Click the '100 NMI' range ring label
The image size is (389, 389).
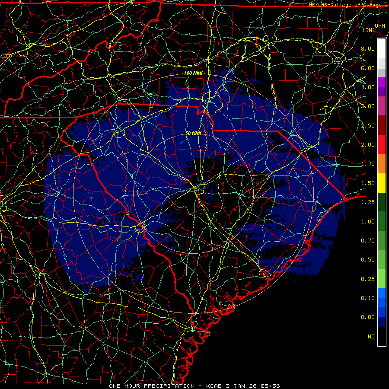[193, 73]
